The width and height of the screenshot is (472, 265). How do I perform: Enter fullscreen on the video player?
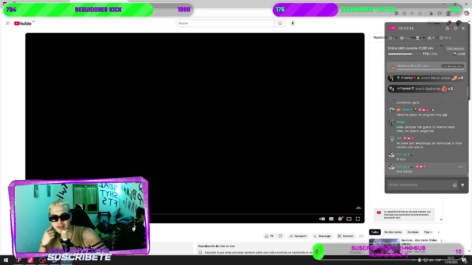(358, 219)
